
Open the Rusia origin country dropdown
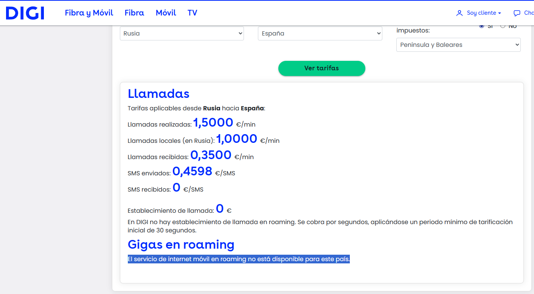(x=182, y=34)
